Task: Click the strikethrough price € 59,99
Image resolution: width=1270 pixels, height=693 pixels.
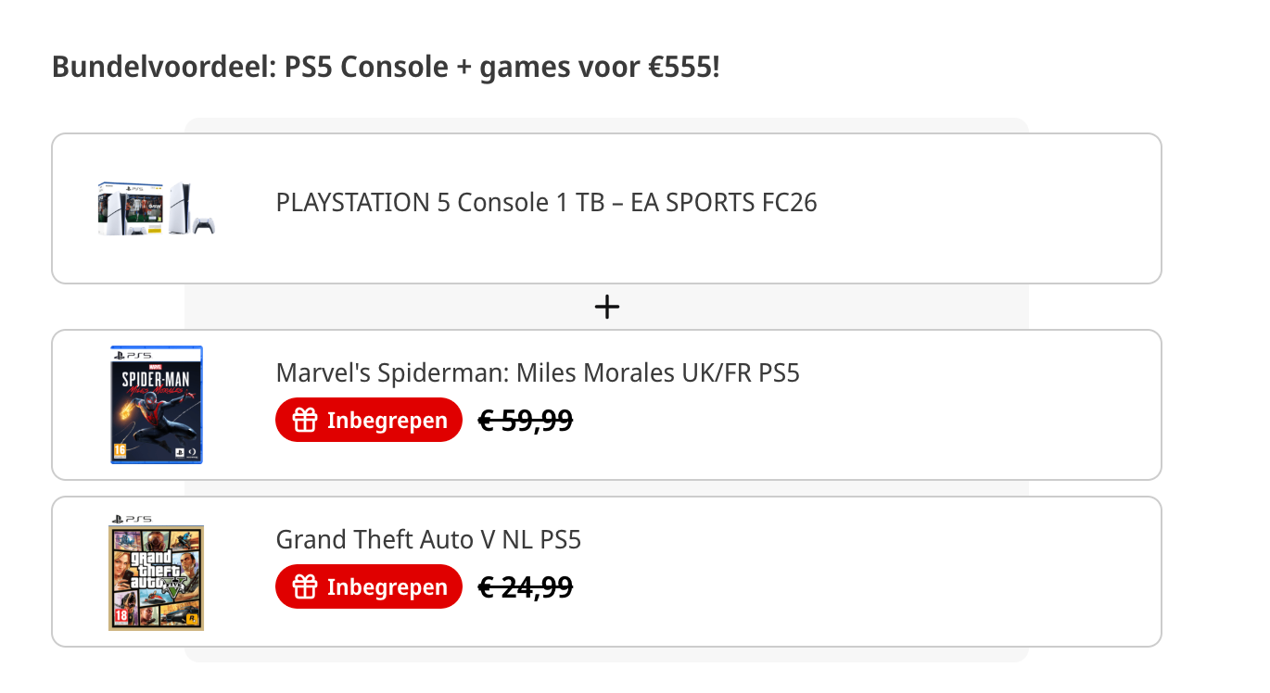Action: click(526, 419)
